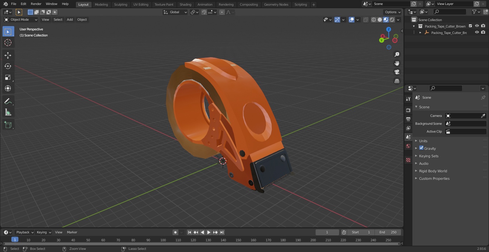Screen dimensions: 489x252
Task: Open the Texture properties tab
Action: (408, 160)
